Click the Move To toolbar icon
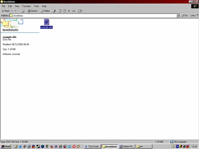 coord(59,11)
